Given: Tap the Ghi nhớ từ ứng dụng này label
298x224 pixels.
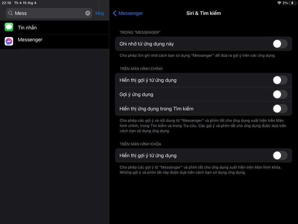Looking at the screenshot, I should (146, 44).
